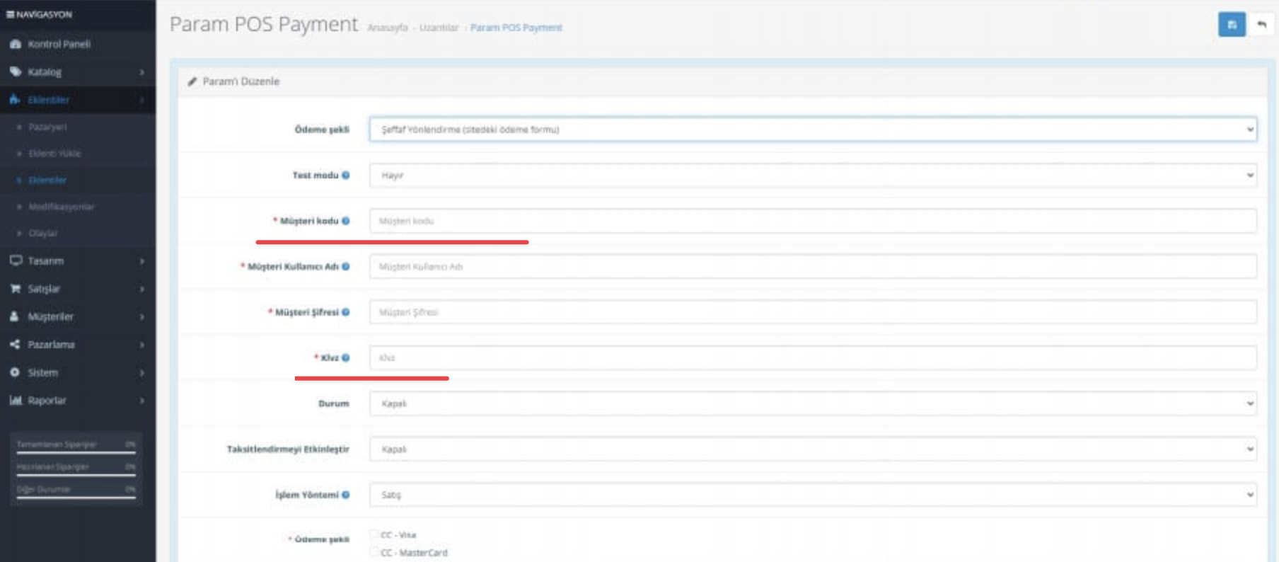Tick the CC - MasterCard checkbox
Viewport: 1279px width, 562px height.
click(374, 552)
